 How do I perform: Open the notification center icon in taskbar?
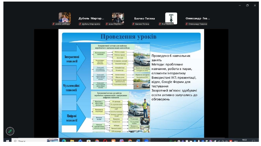(253, 141)
